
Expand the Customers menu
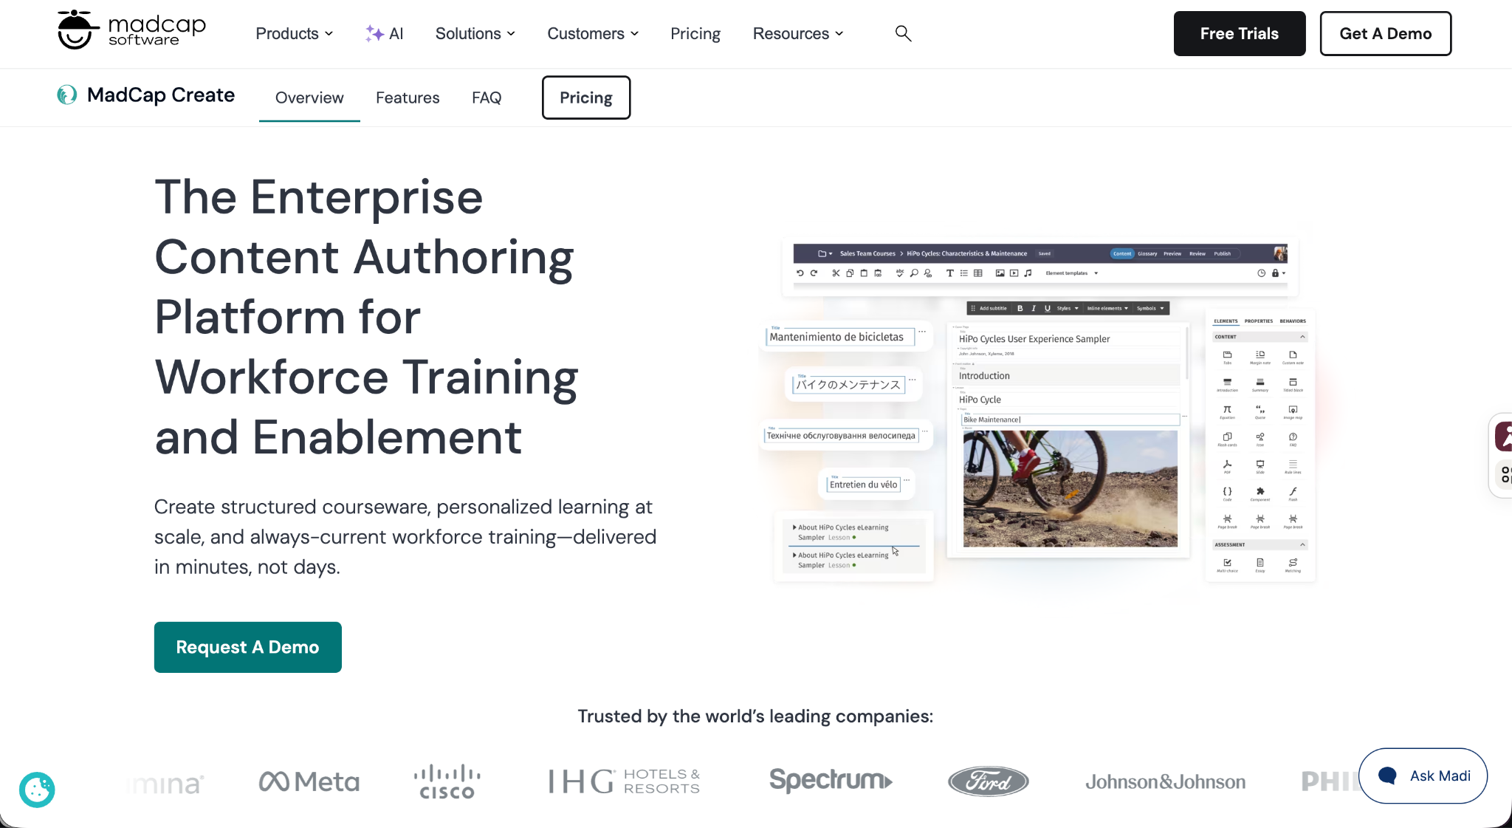tap(593, 34)
